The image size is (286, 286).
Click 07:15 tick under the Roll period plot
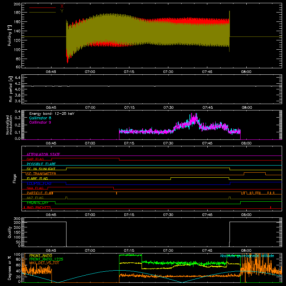(x=129, y=108)
